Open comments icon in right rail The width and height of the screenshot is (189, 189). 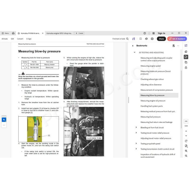point(186,52)
